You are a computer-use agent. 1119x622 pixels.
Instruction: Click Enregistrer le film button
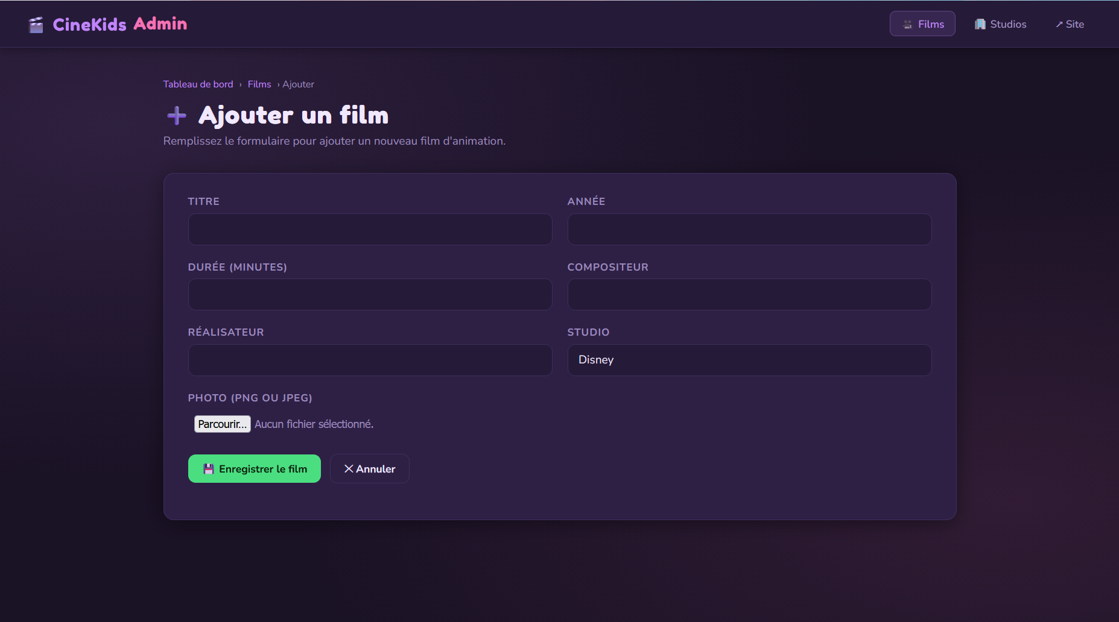coord(254,469)
